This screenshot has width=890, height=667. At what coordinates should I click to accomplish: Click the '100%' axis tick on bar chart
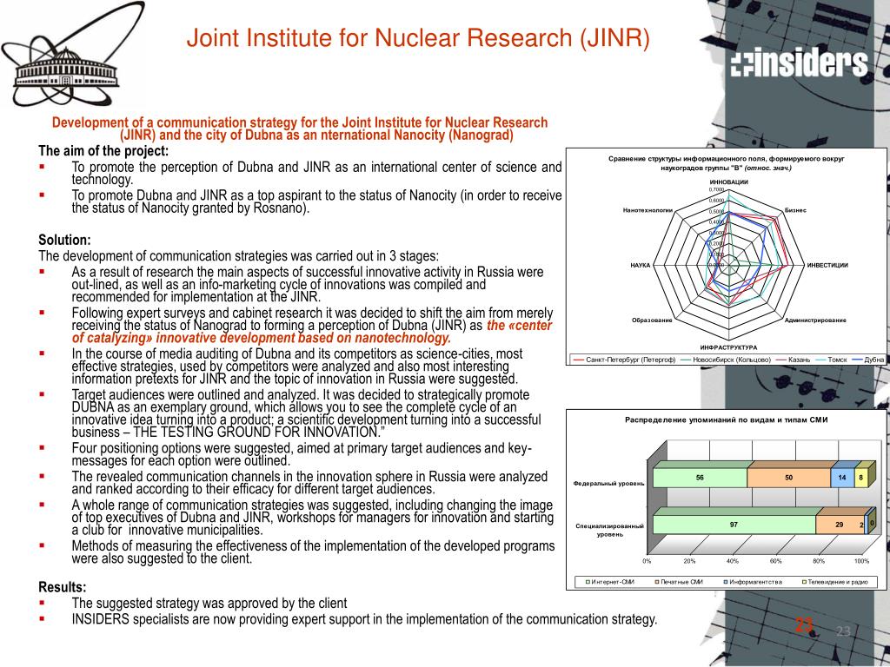(x=861, y=561)
